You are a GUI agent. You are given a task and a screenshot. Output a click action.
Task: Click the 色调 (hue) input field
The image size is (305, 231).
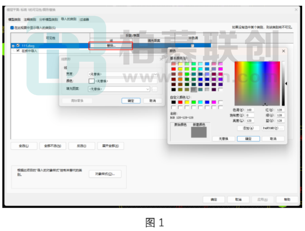250,110
